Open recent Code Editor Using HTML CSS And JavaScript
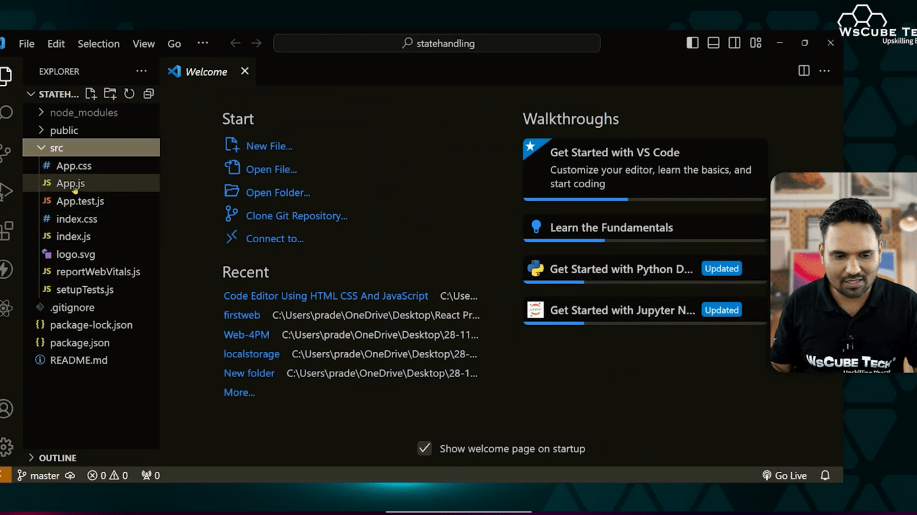This screenshot has width=917, height=515. 326,296
